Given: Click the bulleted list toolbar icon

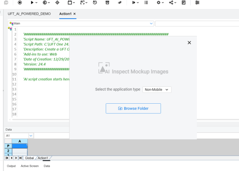Looking at the screenshot, I should click(x=146, y=3).
